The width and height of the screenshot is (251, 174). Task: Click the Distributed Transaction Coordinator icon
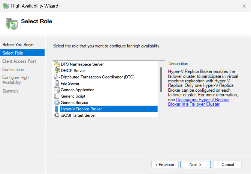click(x=56, y=77)
